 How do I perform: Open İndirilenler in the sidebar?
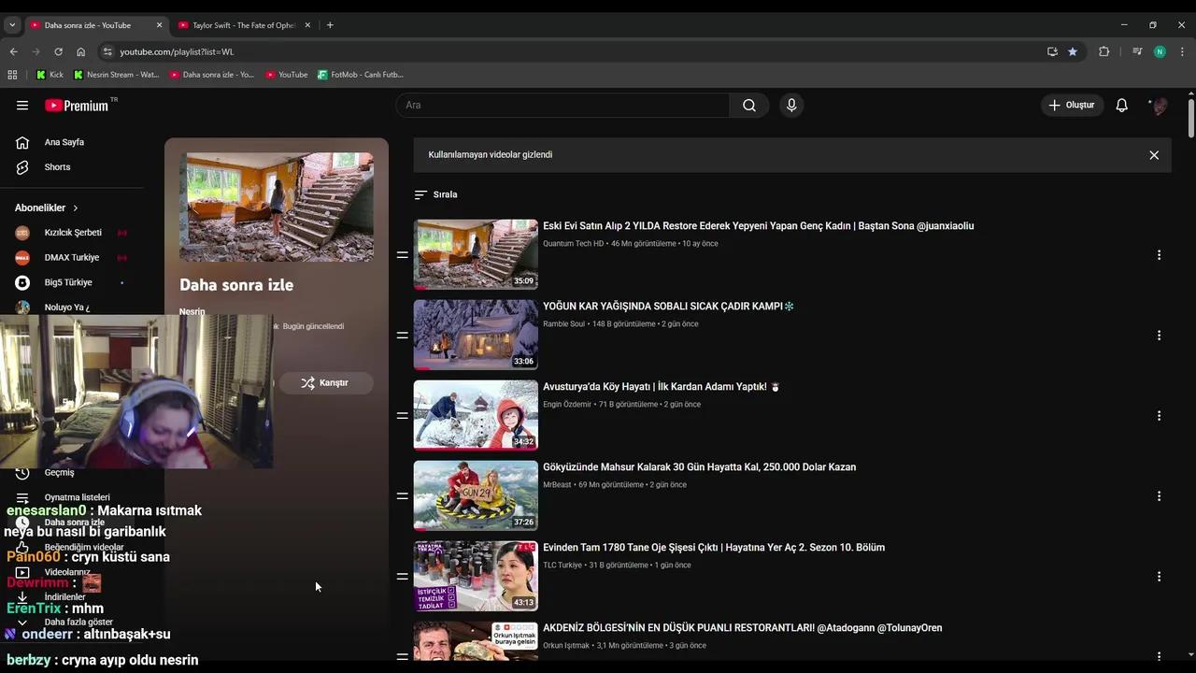[64, 596]
